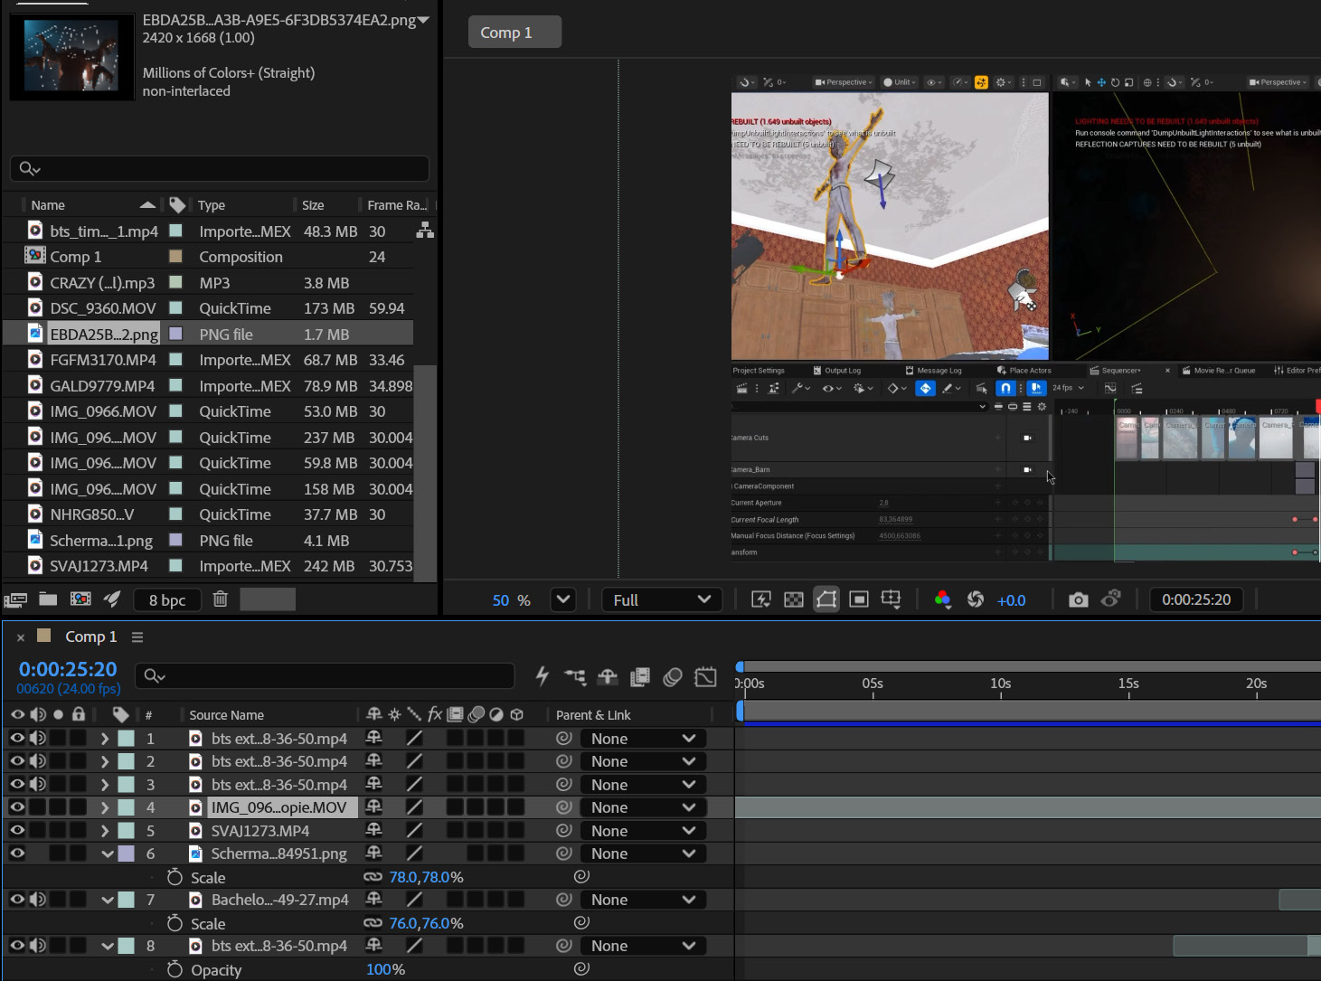Screen dimensions: 1321x981
Task: Open grid and guide options below the viewer
Action: coord(892,599)
